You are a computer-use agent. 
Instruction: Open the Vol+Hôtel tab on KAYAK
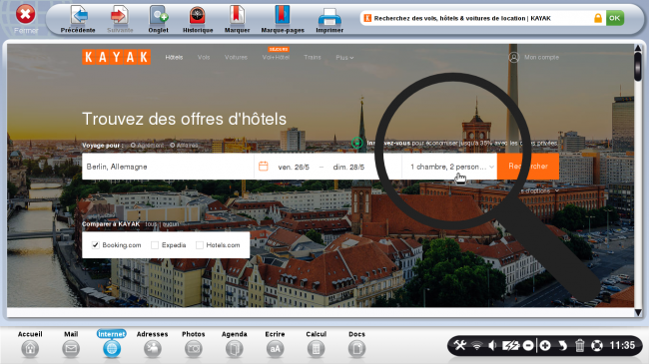coord(276,58)
